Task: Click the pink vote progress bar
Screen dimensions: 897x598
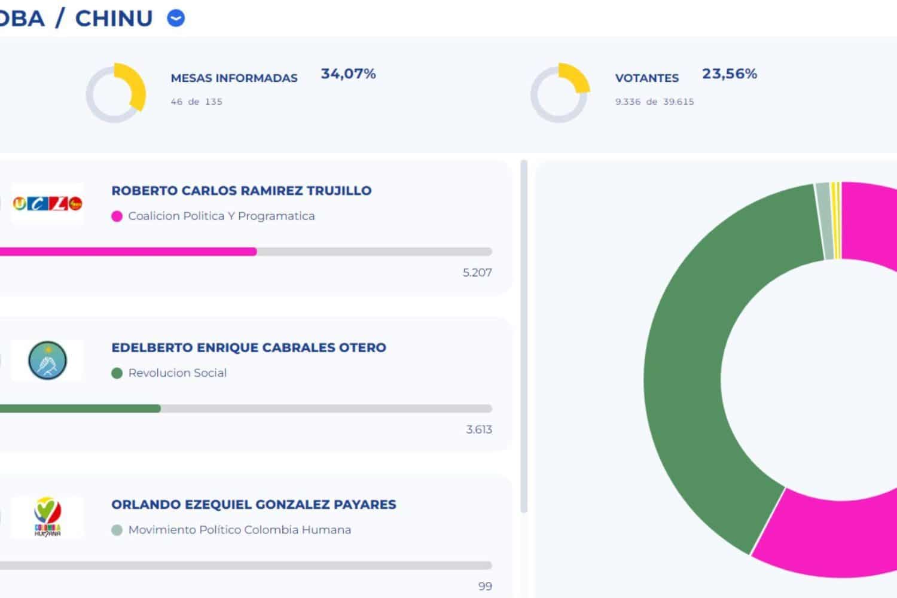Action: click(128, 252)
